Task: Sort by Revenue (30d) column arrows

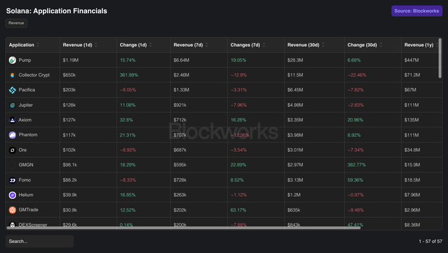Action: pyautogui.click(x=323, y=45)
